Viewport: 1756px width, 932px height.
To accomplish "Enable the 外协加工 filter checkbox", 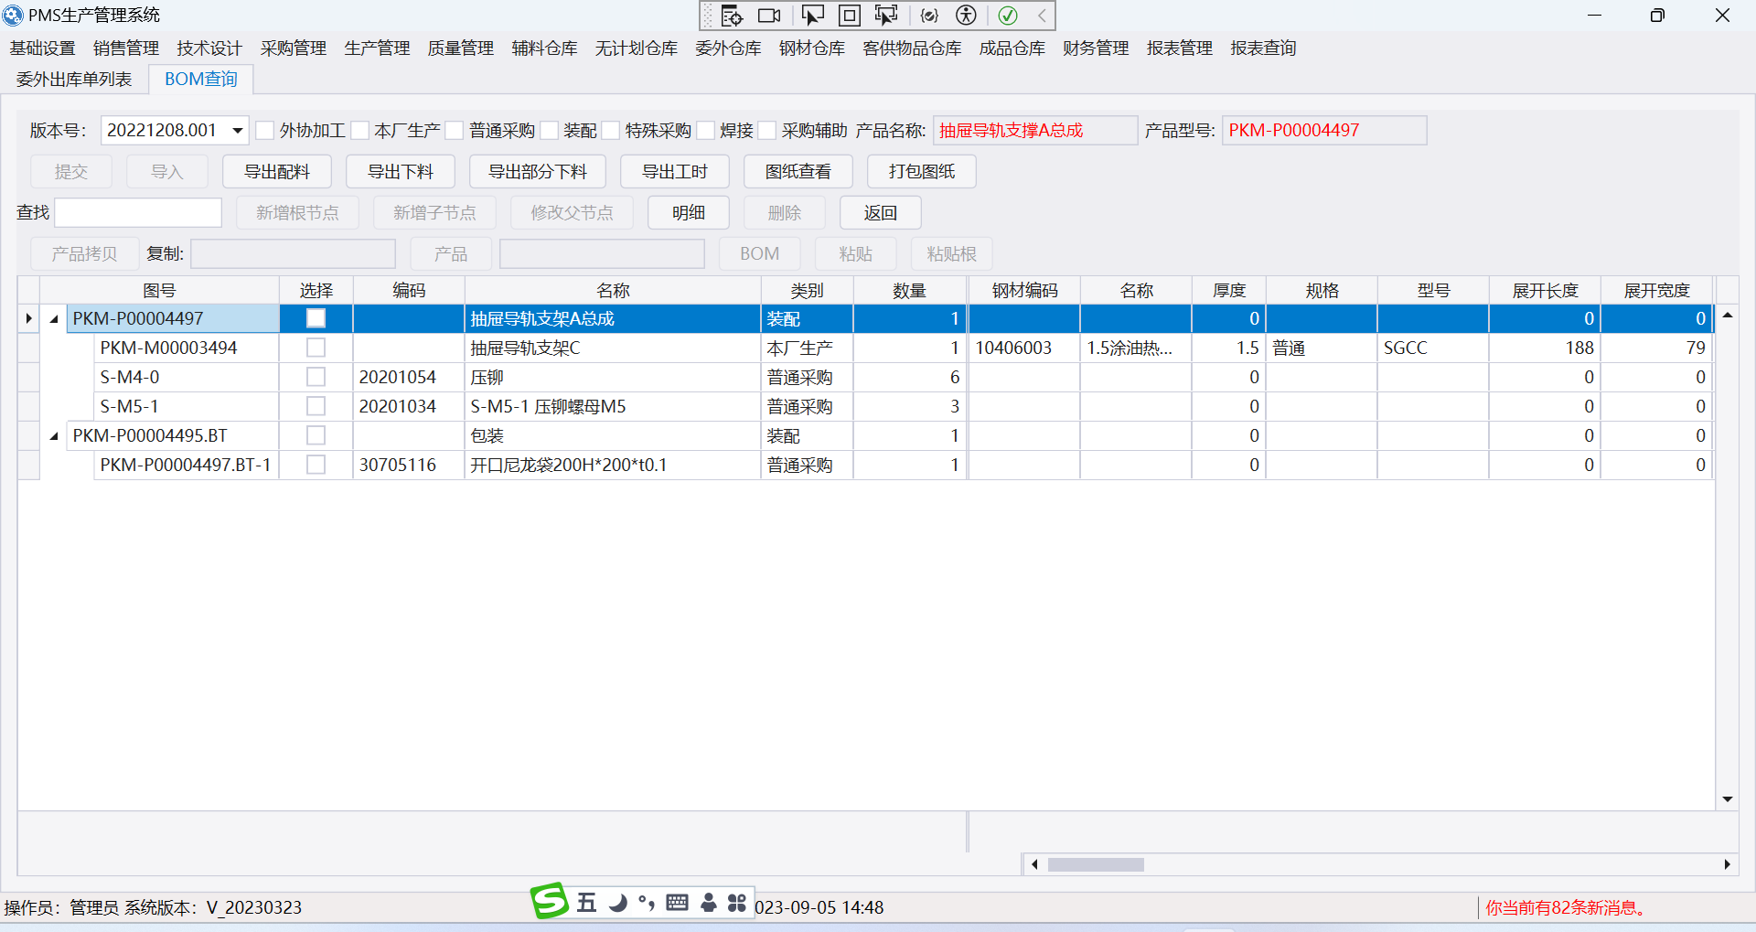I will [x=265, y=130].
